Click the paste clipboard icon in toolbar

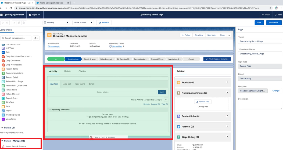(23, 23)
